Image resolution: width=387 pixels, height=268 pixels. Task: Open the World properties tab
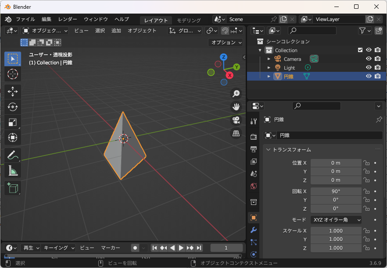point(254,186)
